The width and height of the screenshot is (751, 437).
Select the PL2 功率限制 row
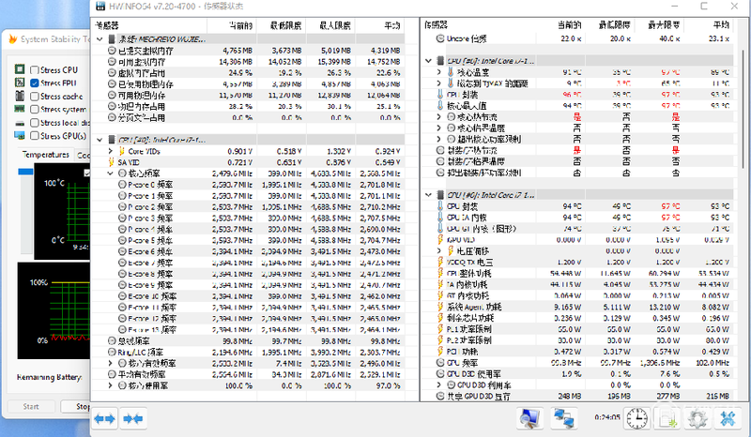click(577, 340)
